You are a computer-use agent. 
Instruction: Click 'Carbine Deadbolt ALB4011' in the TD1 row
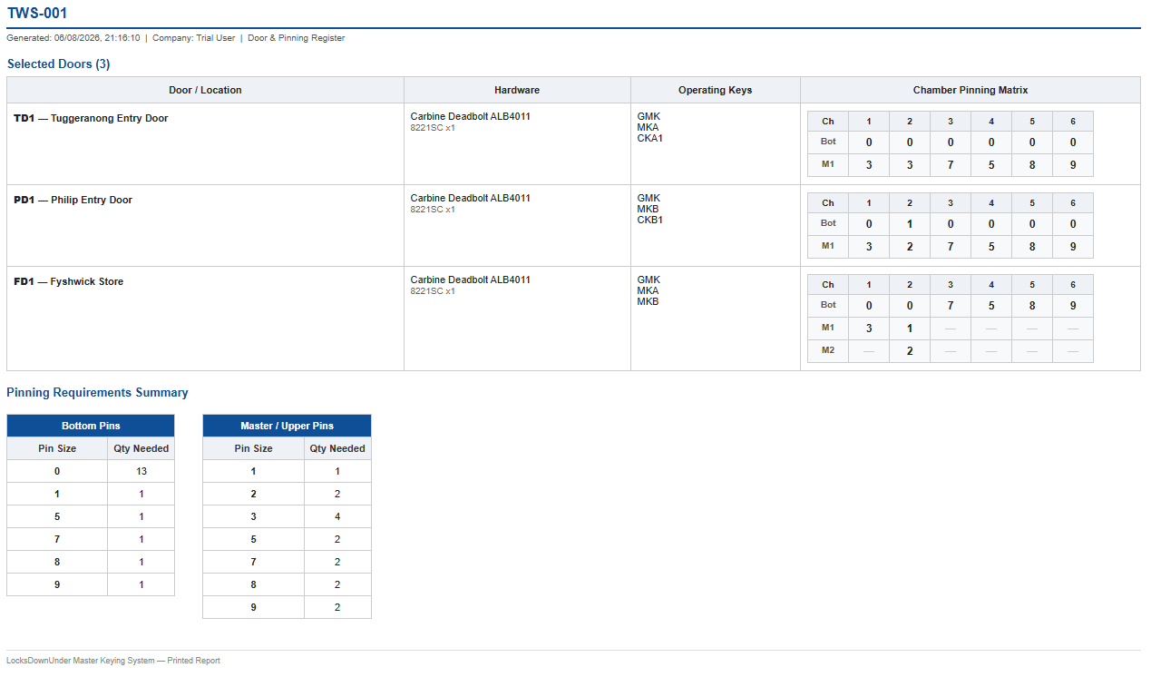pos(470,116)
